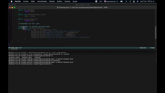The image size is (165, 93).
Task: Open the Archivo menu
Action: coord(26,1)
